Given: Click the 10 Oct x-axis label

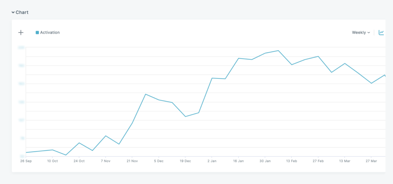Looking at the screenshot, I should tap(52, 161).
